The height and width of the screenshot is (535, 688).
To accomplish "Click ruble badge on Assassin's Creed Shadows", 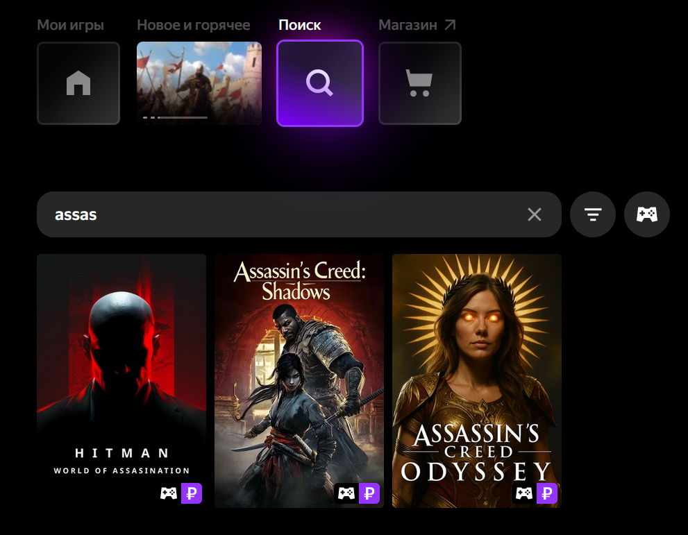I will [x=369, y=493].
